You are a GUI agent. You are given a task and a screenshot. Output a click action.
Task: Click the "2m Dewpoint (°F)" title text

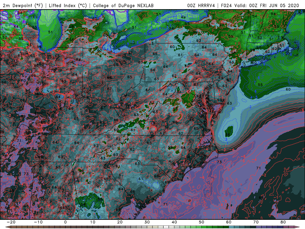[x=22, y=5]
